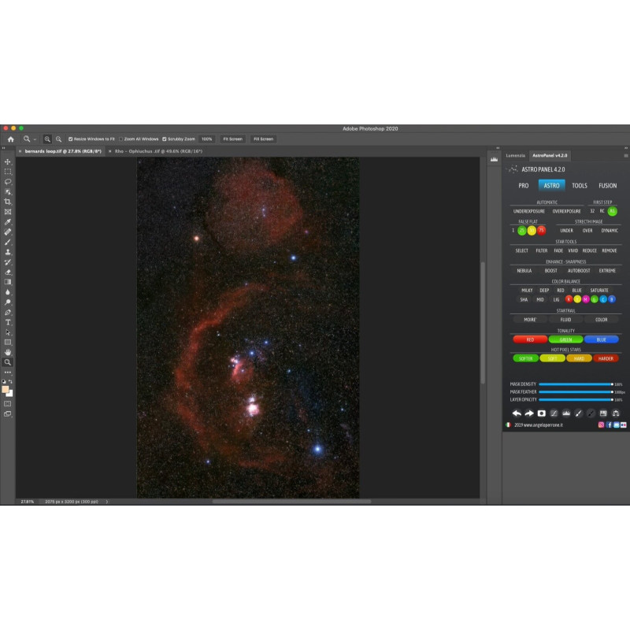Go to the Photoshop Home screen
The image size is (630, 630).
coord(10,139)
